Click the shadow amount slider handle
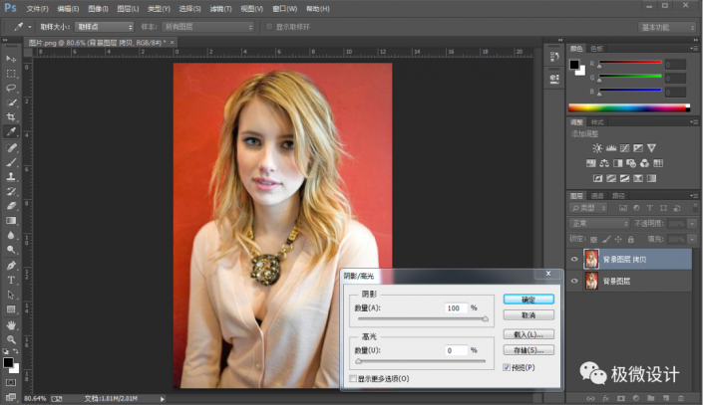Image resolution: width=703 pixels, height=405 pixels. [x=486, y=320]
